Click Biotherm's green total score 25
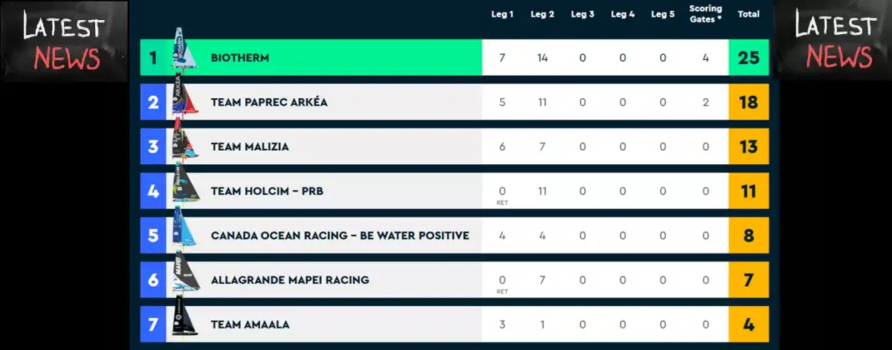 tap(749, 58)
